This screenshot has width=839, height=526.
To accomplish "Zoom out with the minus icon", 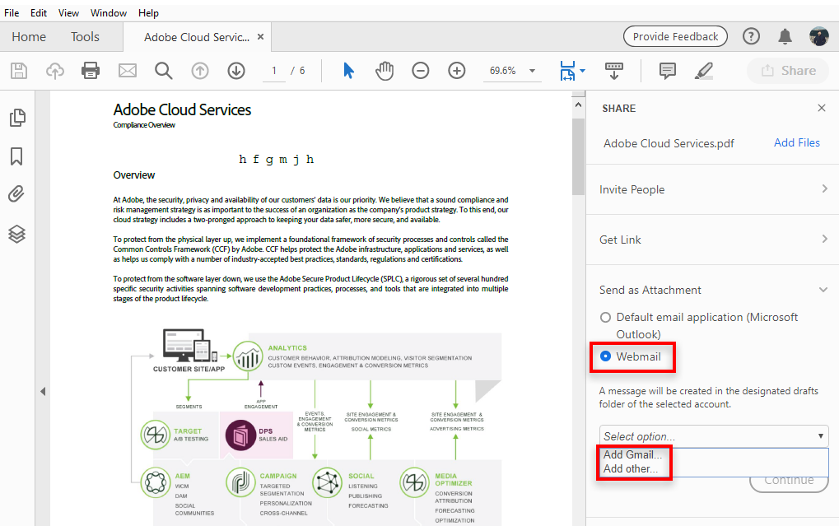I will coord(421,71).
